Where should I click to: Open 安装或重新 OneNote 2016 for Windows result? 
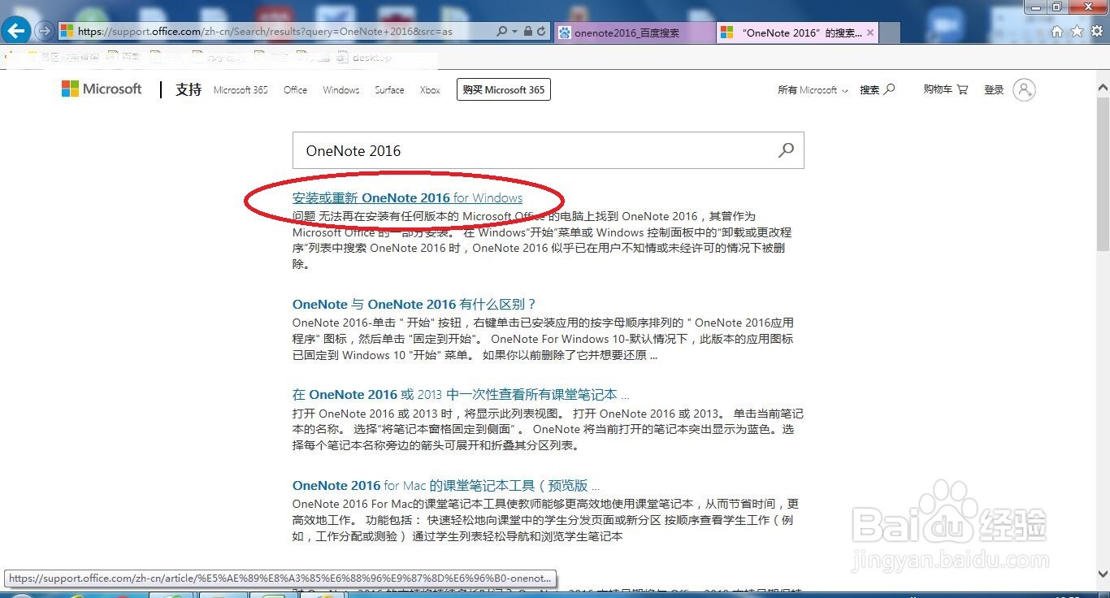[407, 197]
